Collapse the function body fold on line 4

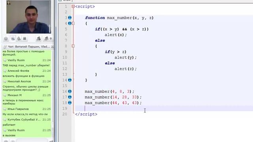pos(73,24)
